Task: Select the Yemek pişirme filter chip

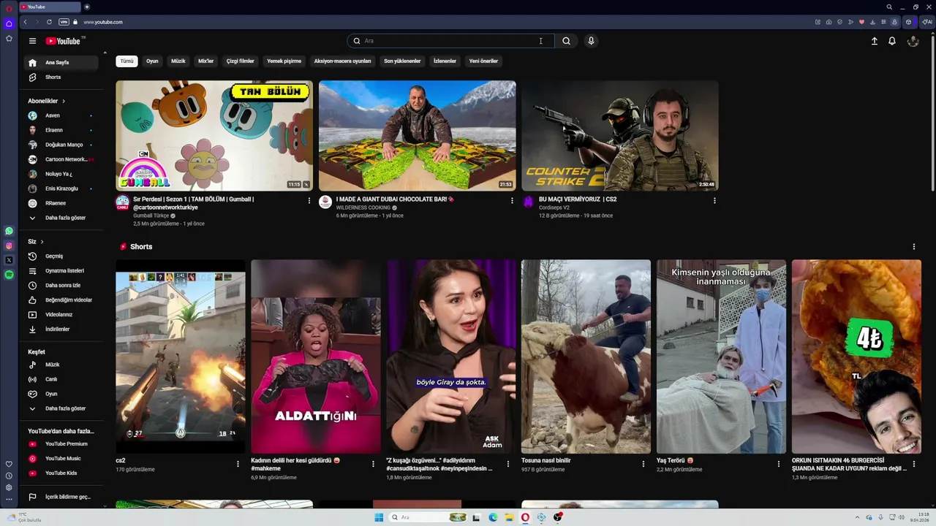Action: click(x=284, y=61)
